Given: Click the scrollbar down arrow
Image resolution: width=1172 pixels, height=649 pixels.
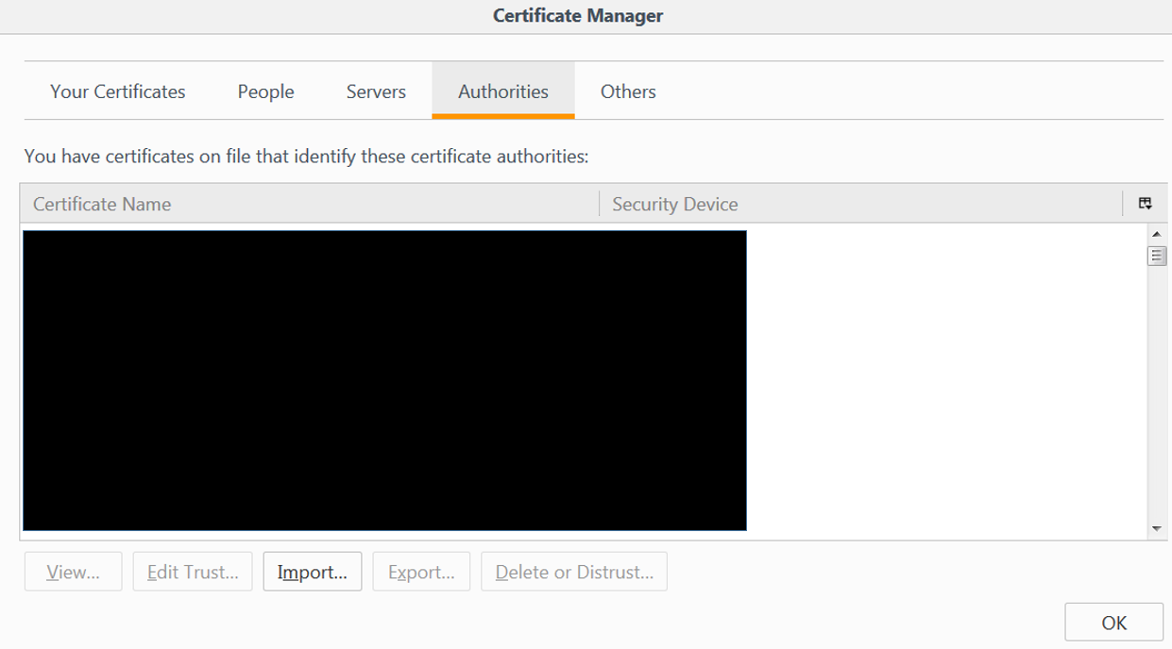Looking at the screenshot, I should (x=1156, y=529).
